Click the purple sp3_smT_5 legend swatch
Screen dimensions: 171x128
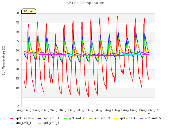[x=141, y=118]
